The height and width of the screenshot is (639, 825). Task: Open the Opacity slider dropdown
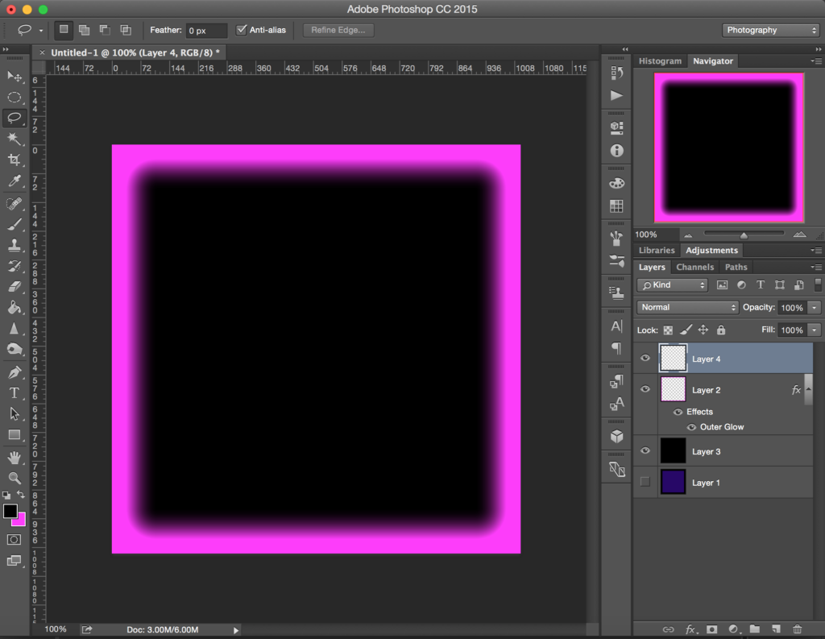(815, 307)
